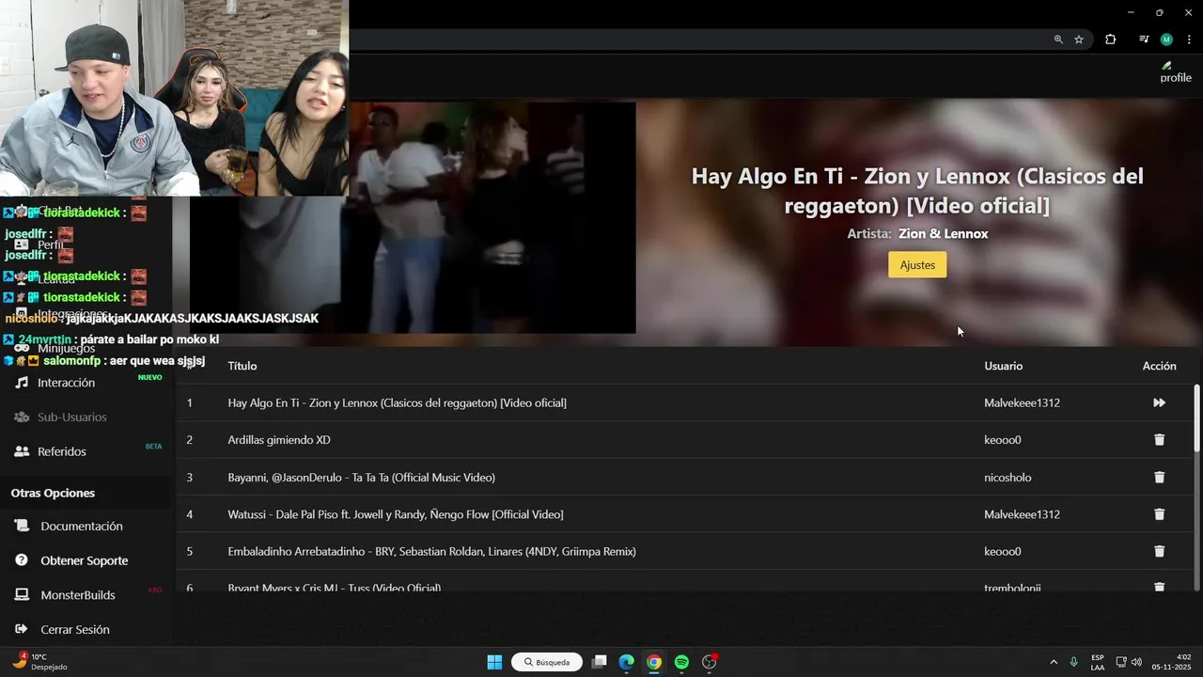Open Documentación from Otras Opciones
The image size is (1203, 677).
(x=82, y=527)
